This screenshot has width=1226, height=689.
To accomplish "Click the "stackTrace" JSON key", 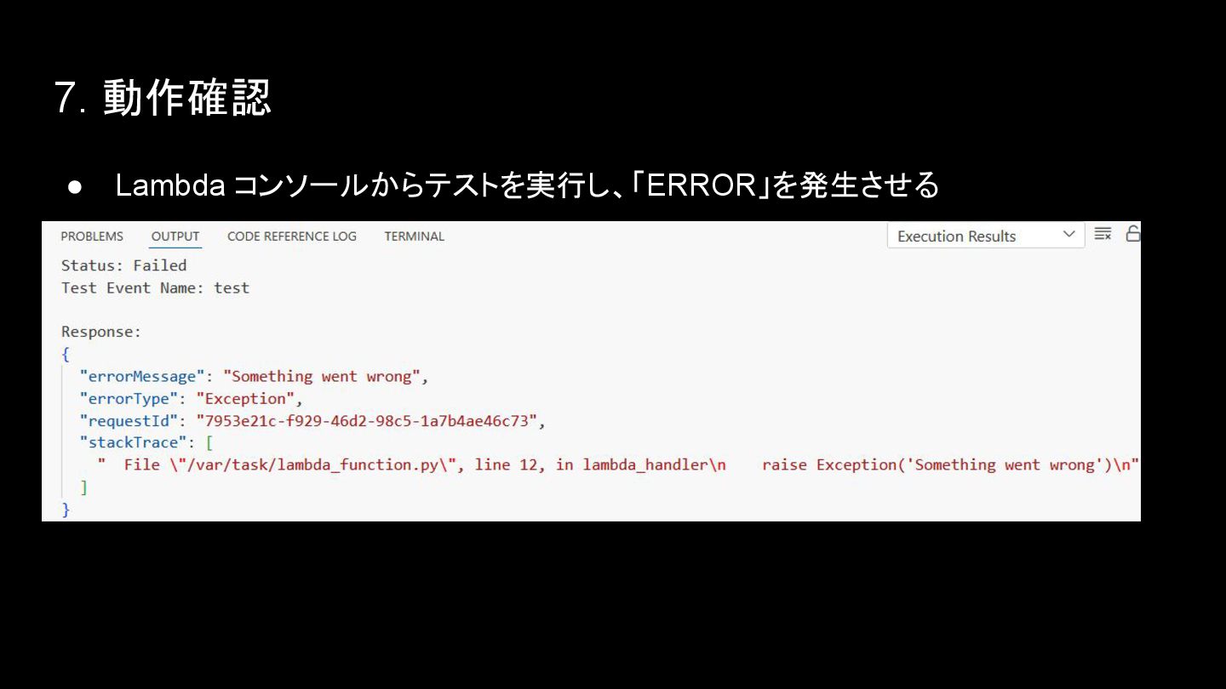I will [134, 442].
